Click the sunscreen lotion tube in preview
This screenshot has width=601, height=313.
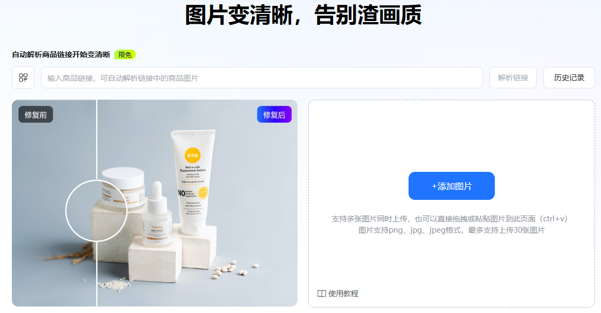(x=193, y=182)
